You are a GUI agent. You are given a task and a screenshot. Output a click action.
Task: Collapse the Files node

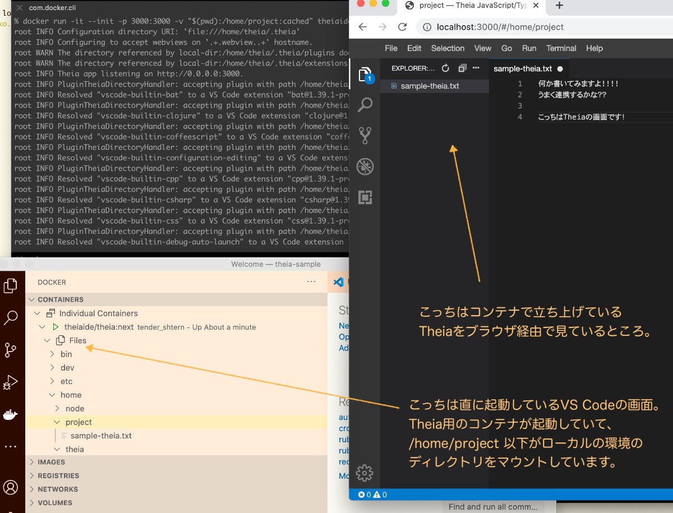[47, 340]
